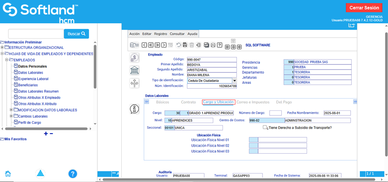Click the blue pyramid icon
This screenshot has height=182, width=388.
click(x=40, y=174)
